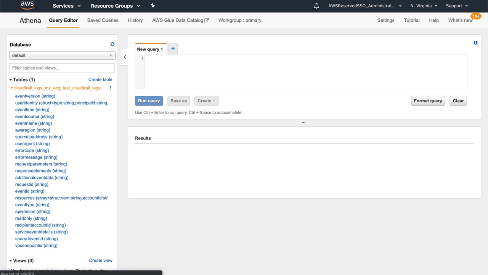Click the eventtype (string) column
Viewport: 488px width, 275px height.
32,205
